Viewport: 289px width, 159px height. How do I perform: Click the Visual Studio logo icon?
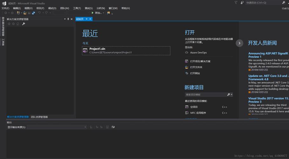coord(4,3)
